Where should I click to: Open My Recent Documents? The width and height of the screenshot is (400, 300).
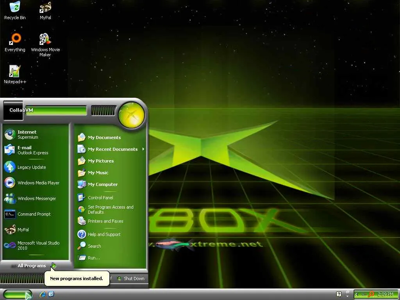pyautogui.click(x=111, y=149)
